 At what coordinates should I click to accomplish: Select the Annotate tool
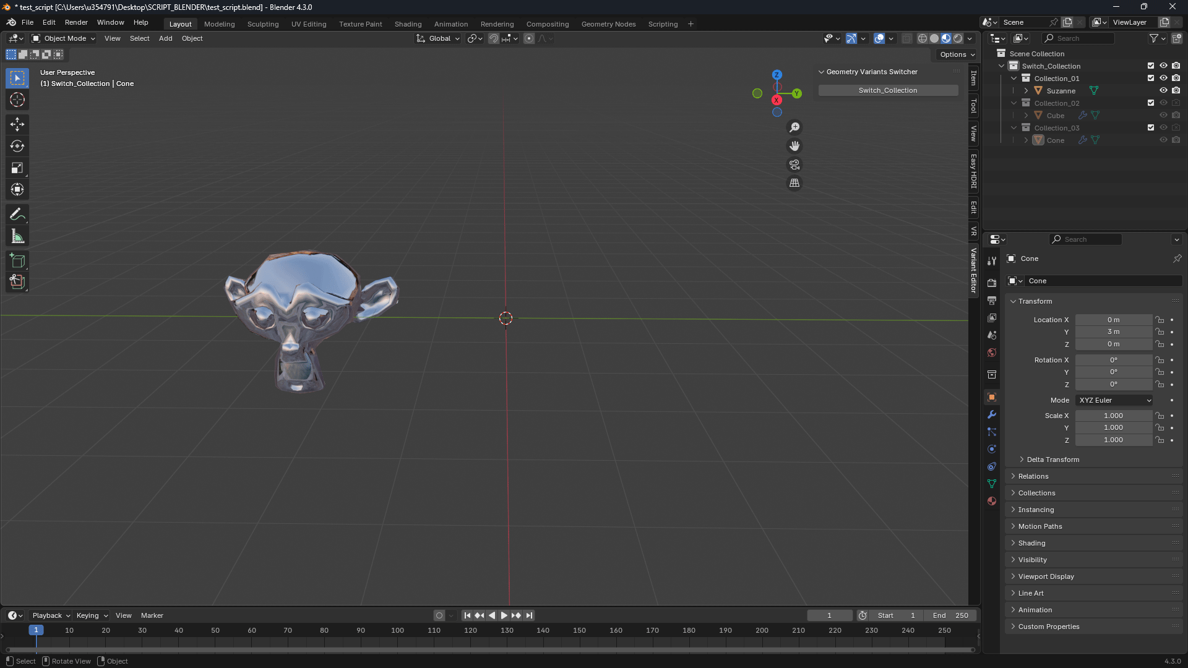[x=17, y=214]
